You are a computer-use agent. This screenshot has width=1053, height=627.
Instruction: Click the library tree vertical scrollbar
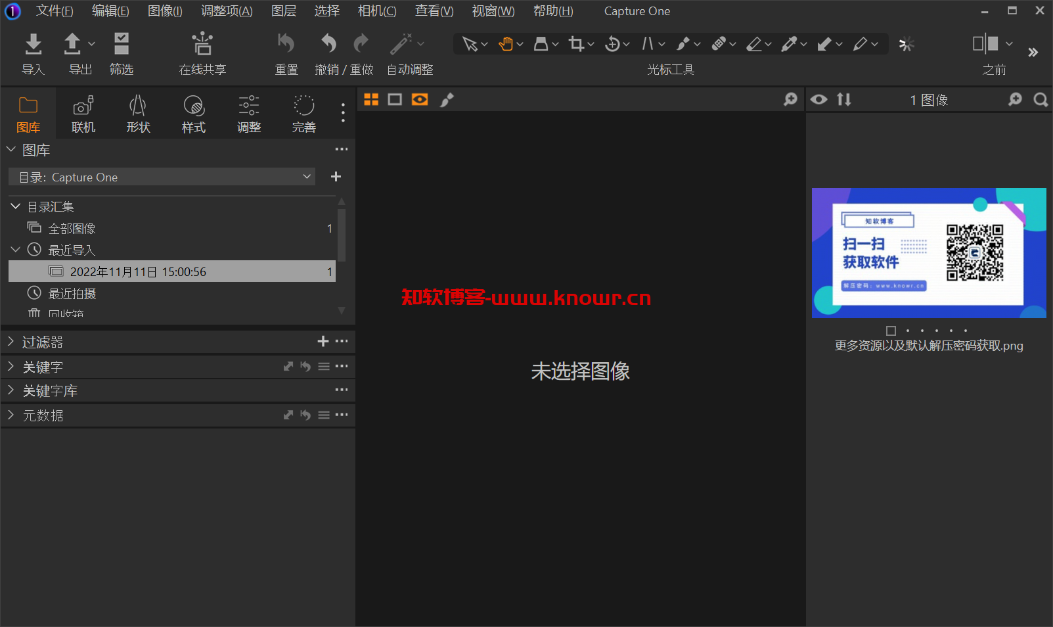pyautogui.click(x=342, y=235)
